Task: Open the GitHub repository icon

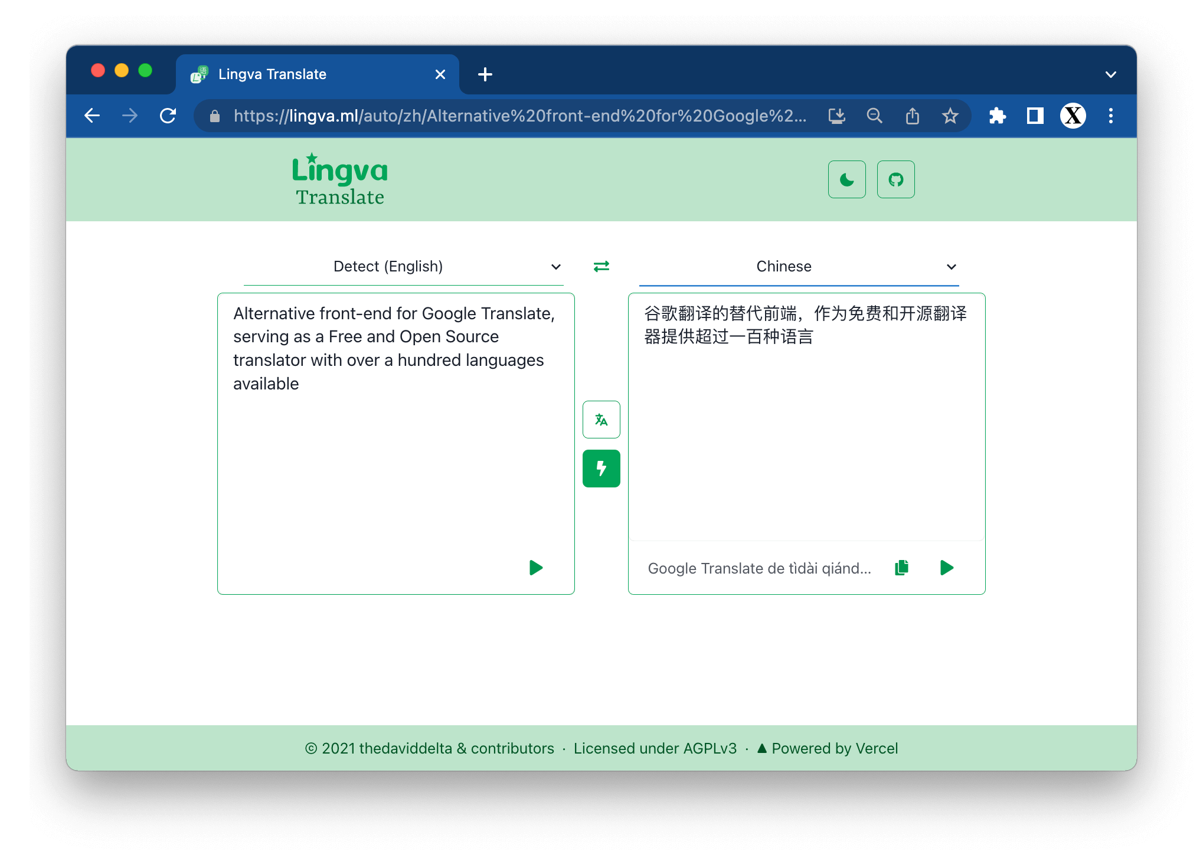Action: (895, 179)
